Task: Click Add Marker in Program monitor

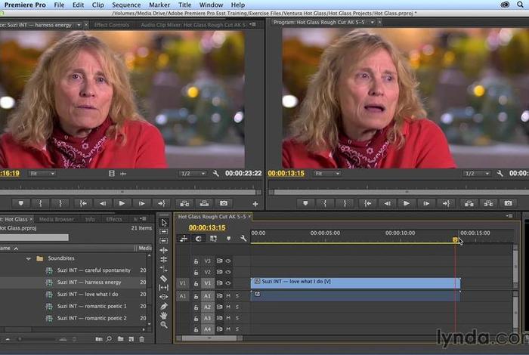Action: [x=305, y=203]
